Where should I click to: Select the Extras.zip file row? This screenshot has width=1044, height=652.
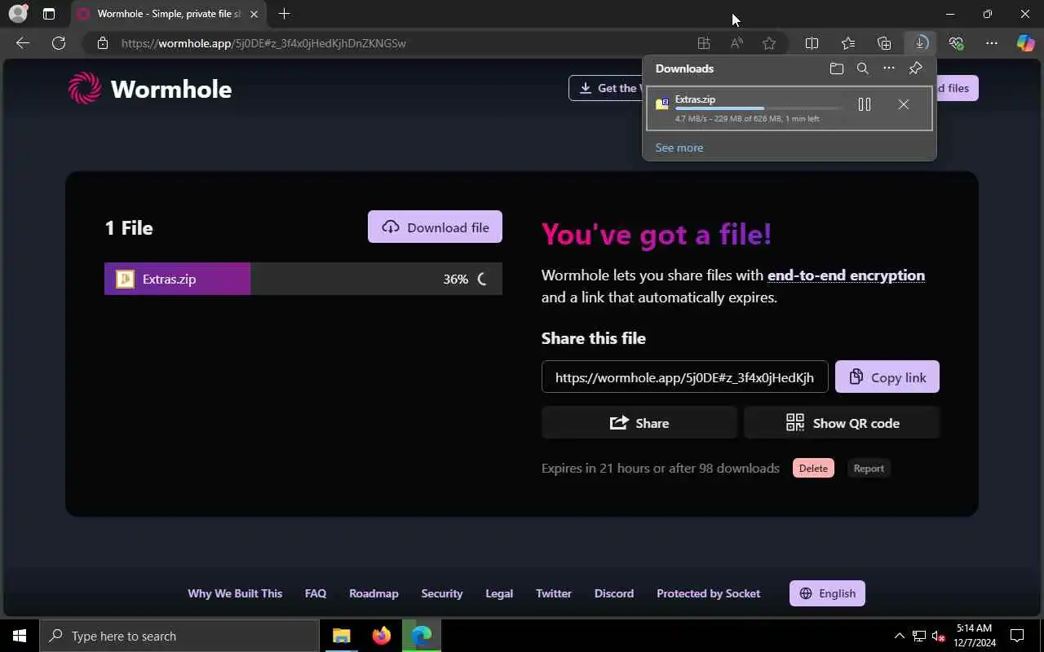pos(303,279)
